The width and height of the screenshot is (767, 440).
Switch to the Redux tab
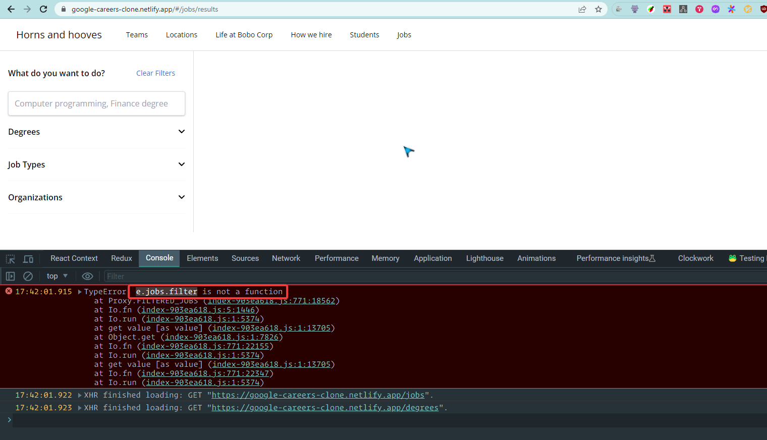(x=122, y=258)
